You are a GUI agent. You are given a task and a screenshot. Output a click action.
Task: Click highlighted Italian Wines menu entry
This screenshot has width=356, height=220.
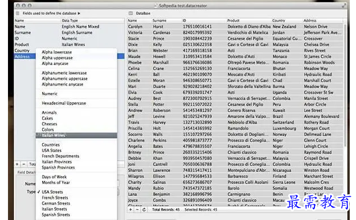[x=76, y=135]
